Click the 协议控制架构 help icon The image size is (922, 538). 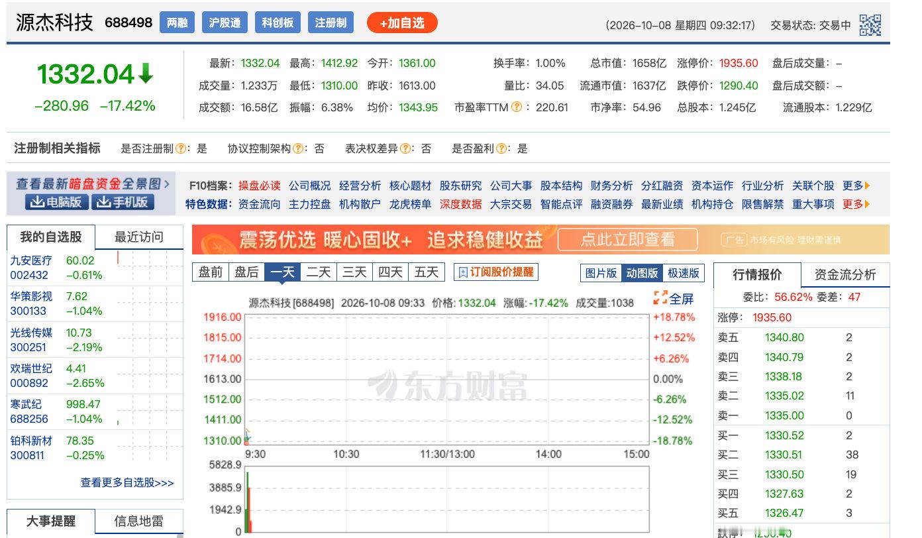pyautogui.click(x=298, y=148)
